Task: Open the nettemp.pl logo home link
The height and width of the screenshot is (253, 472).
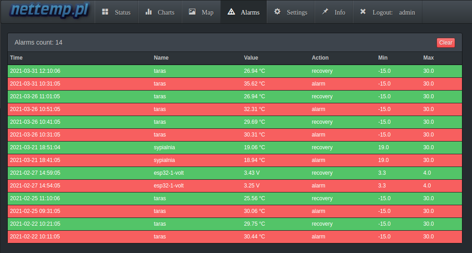Action: click(x=49, y=10)
